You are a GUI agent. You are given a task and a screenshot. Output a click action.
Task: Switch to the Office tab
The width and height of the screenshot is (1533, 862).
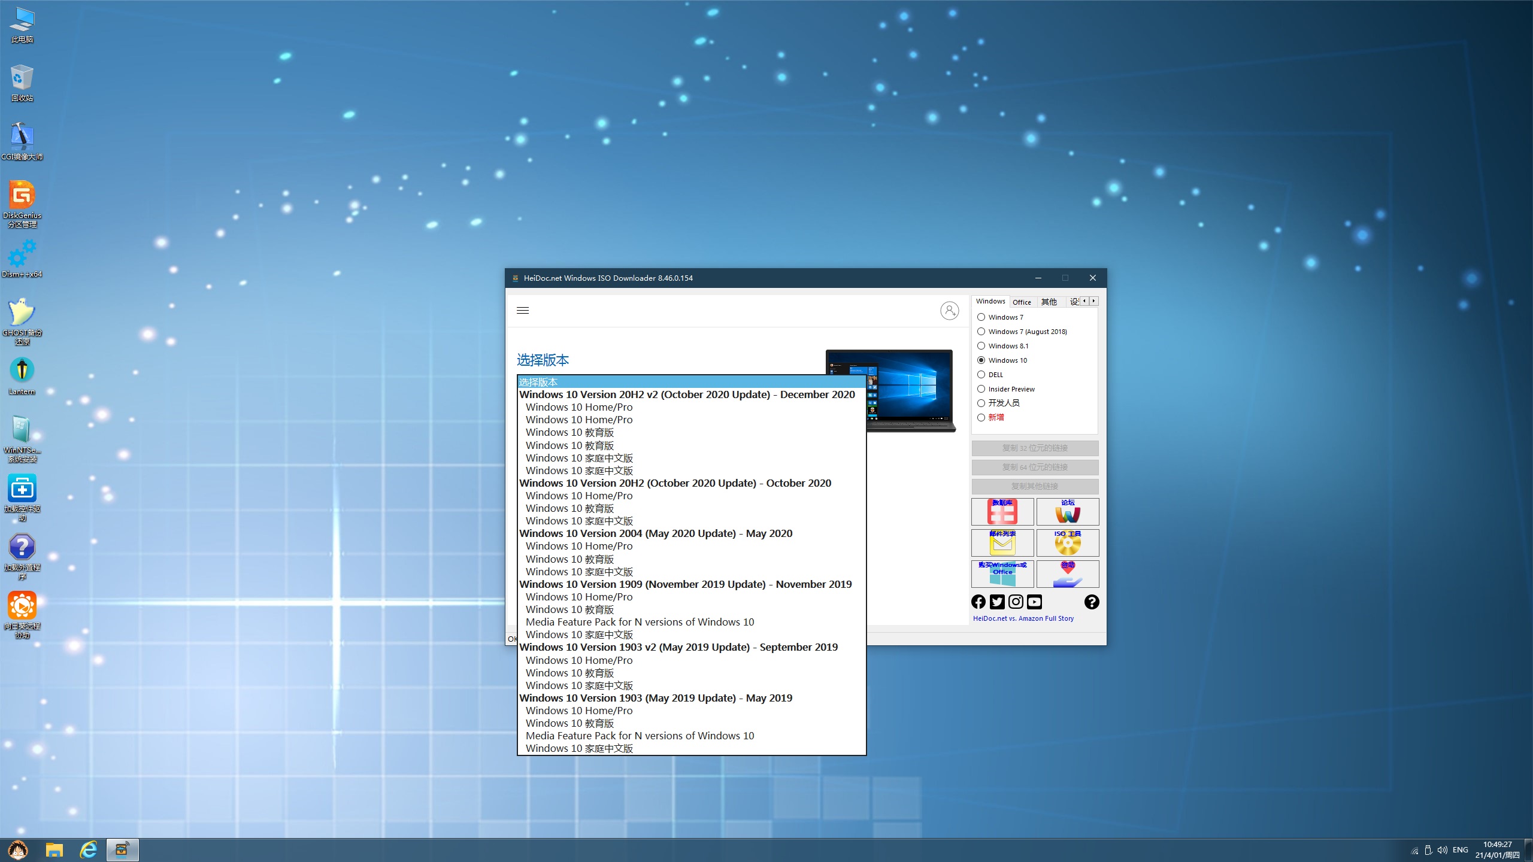[x=1022, y=302]
